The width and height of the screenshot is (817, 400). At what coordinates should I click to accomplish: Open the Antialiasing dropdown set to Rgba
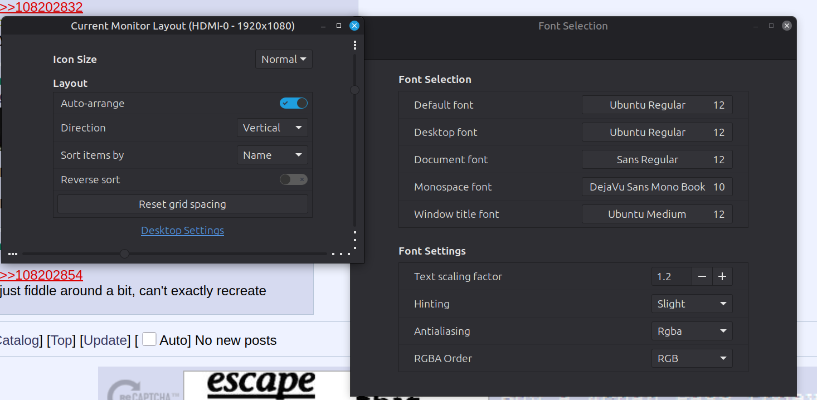pyautogui.click(x=692, y=331)
